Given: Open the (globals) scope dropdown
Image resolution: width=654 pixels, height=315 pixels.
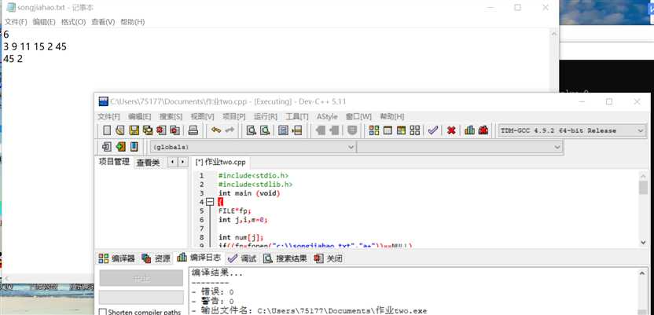Looking at the screenshot, I should coord(253,147).
